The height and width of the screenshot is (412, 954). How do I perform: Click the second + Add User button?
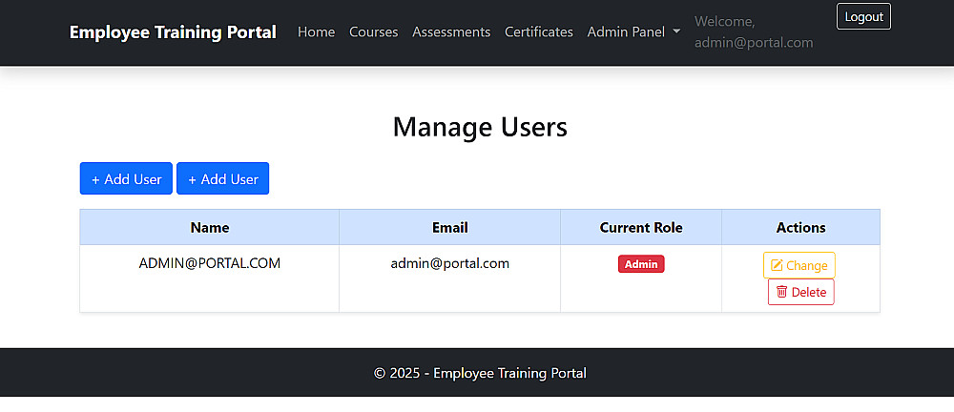coord(223,178)
